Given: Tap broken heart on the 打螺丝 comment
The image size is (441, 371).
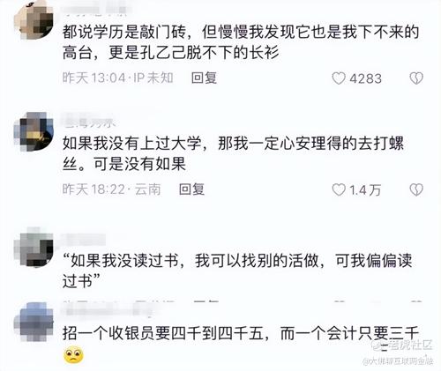Looking at the screenshot, I should point(416,189).
